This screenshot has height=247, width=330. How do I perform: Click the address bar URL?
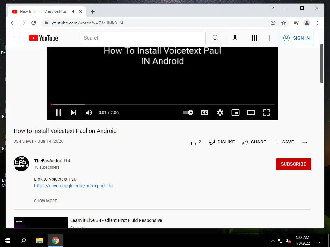[x=87, y=23]
